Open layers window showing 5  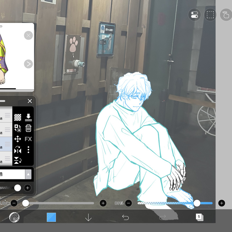click(x=200, y=217)
